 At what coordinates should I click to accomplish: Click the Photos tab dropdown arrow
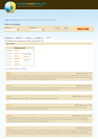pos(41,38)
